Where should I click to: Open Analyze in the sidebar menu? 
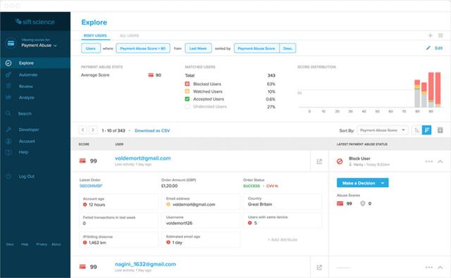pyautogui.click(x=27, y=98)
